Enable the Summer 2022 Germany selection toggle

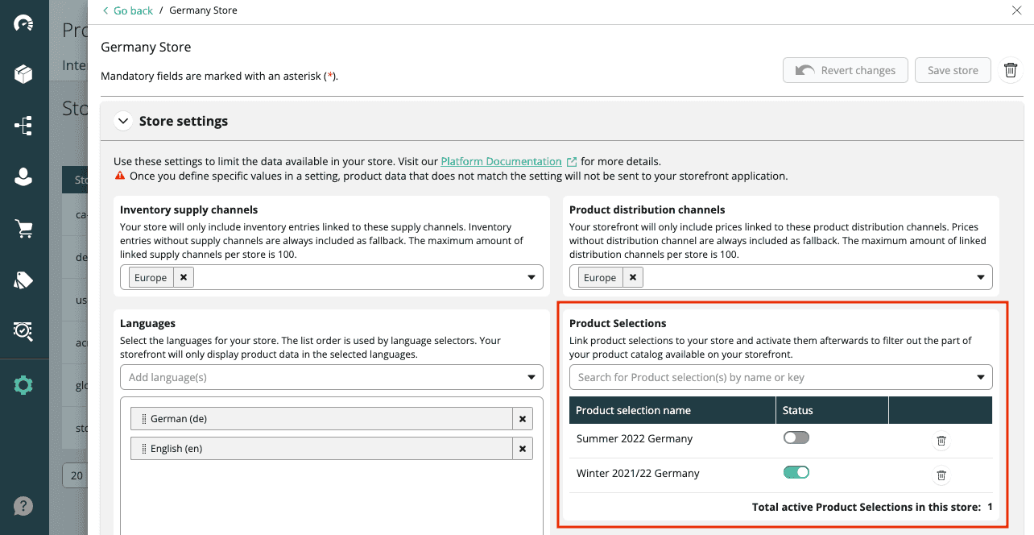coord(796,438)
